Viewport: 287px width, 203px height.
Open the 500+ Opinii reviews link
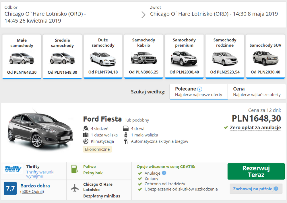click(x=32, y=191)
